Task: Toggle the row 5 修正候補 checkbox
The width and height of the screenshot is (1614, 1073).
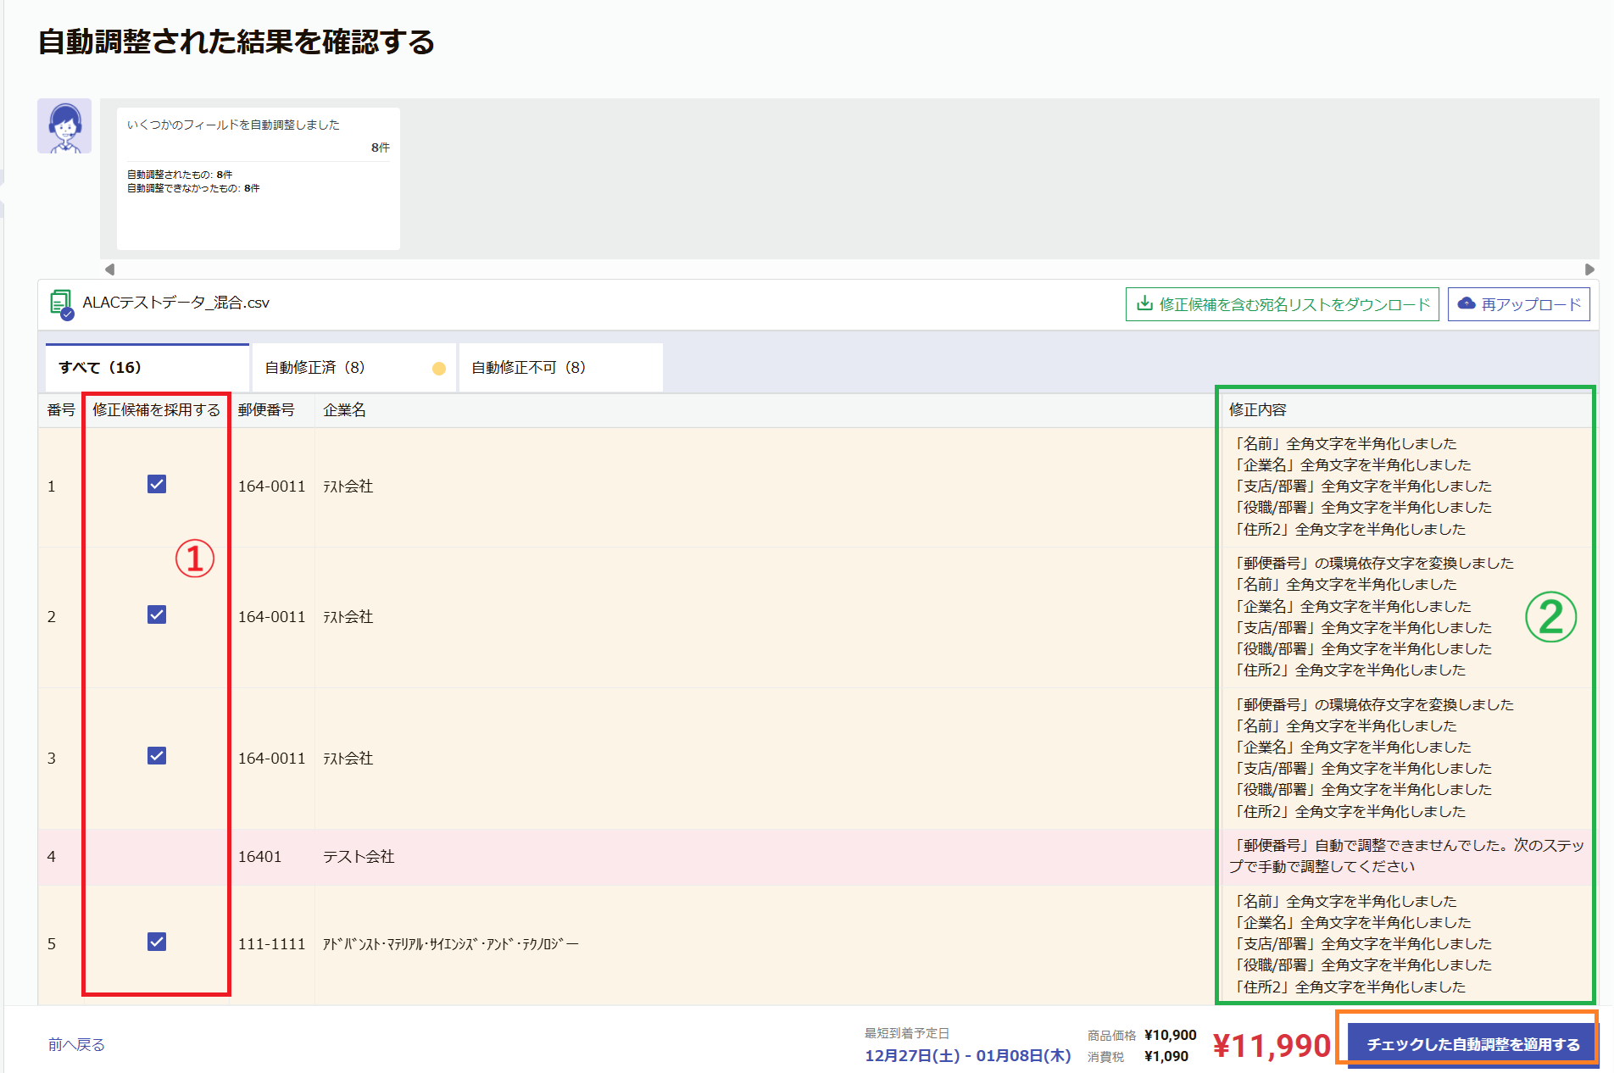Action: pos(157,942)
